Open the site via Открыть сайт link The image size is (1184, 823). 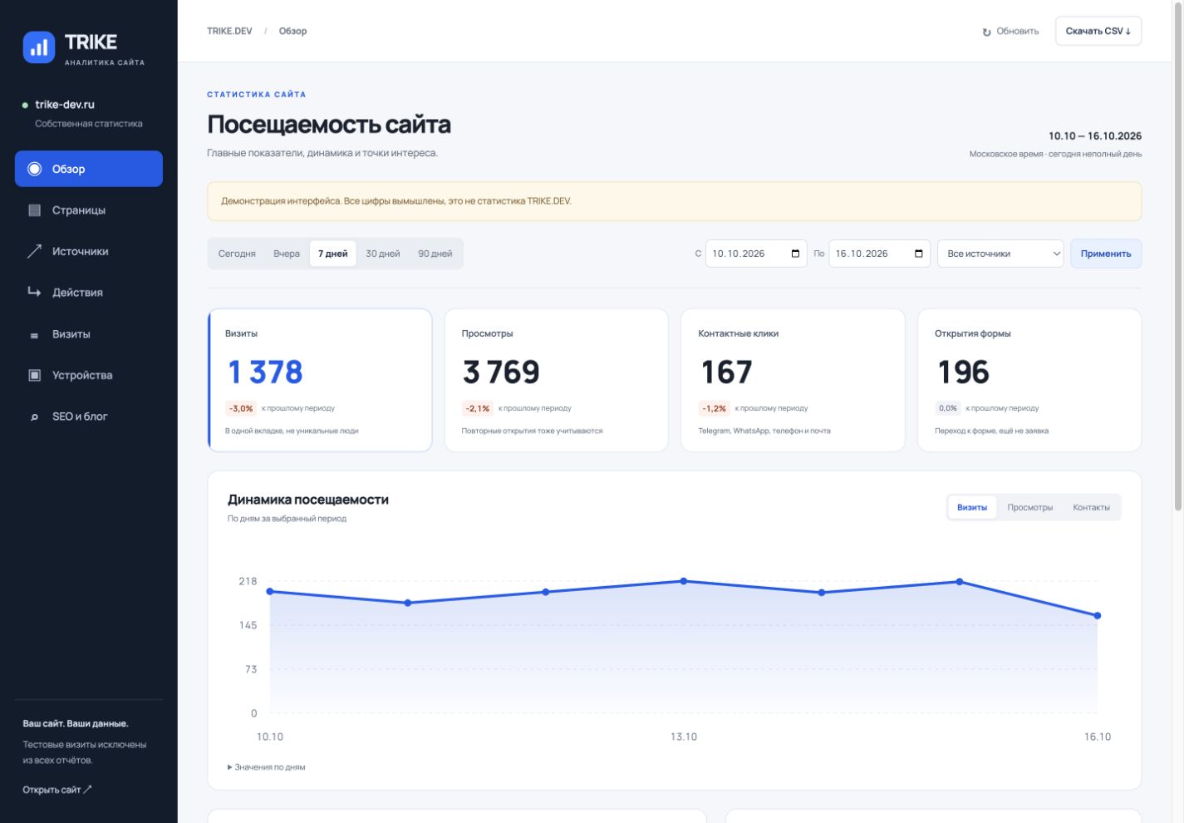tap(57, 790)
